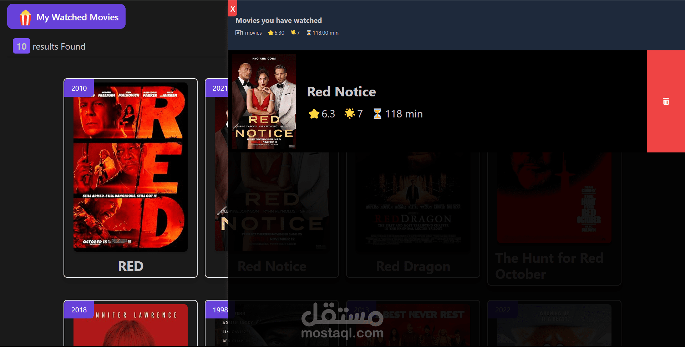
Task: Click the 6.30 average rating star in summary
Action: click(271, 33)
